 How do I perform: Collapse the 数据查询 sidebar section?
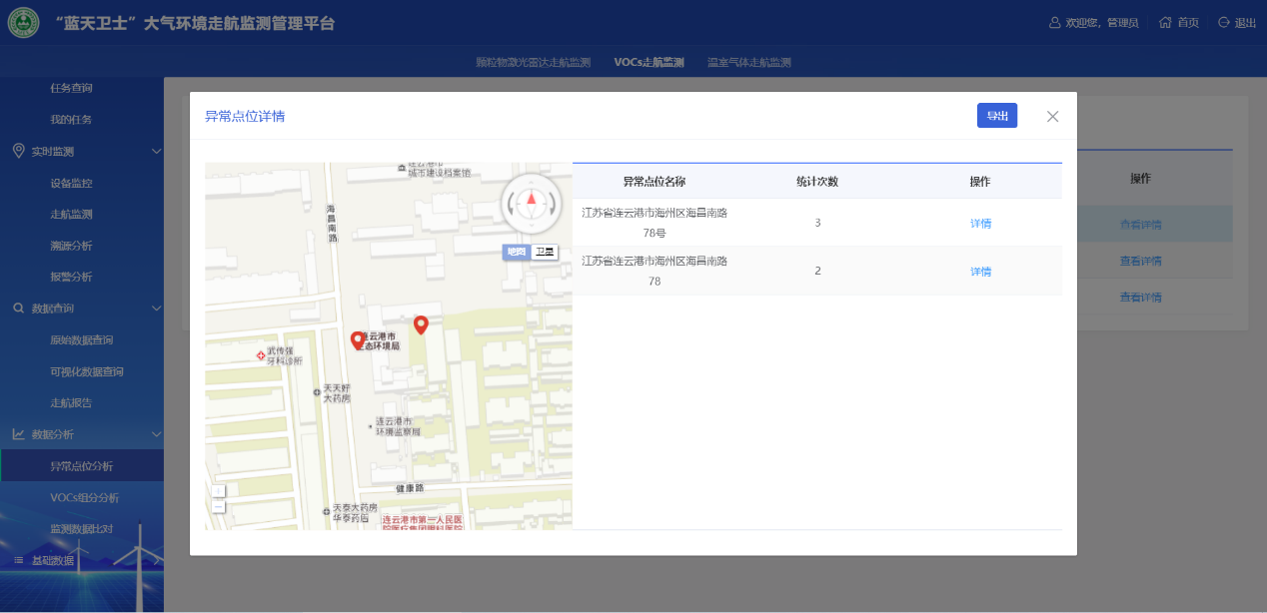pos(156,308)
